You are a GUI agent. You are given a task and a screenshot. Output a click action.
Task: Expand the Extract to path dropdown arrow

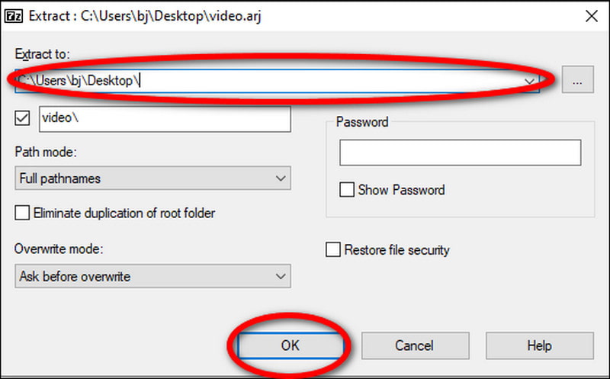(528, 79)
